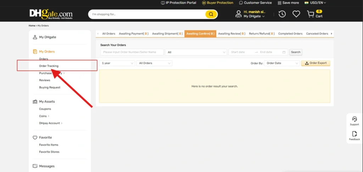Screen dimensions: 363x172
Task: Switch to the Awaiting Payment tab
Action: (x=134, y=34)
